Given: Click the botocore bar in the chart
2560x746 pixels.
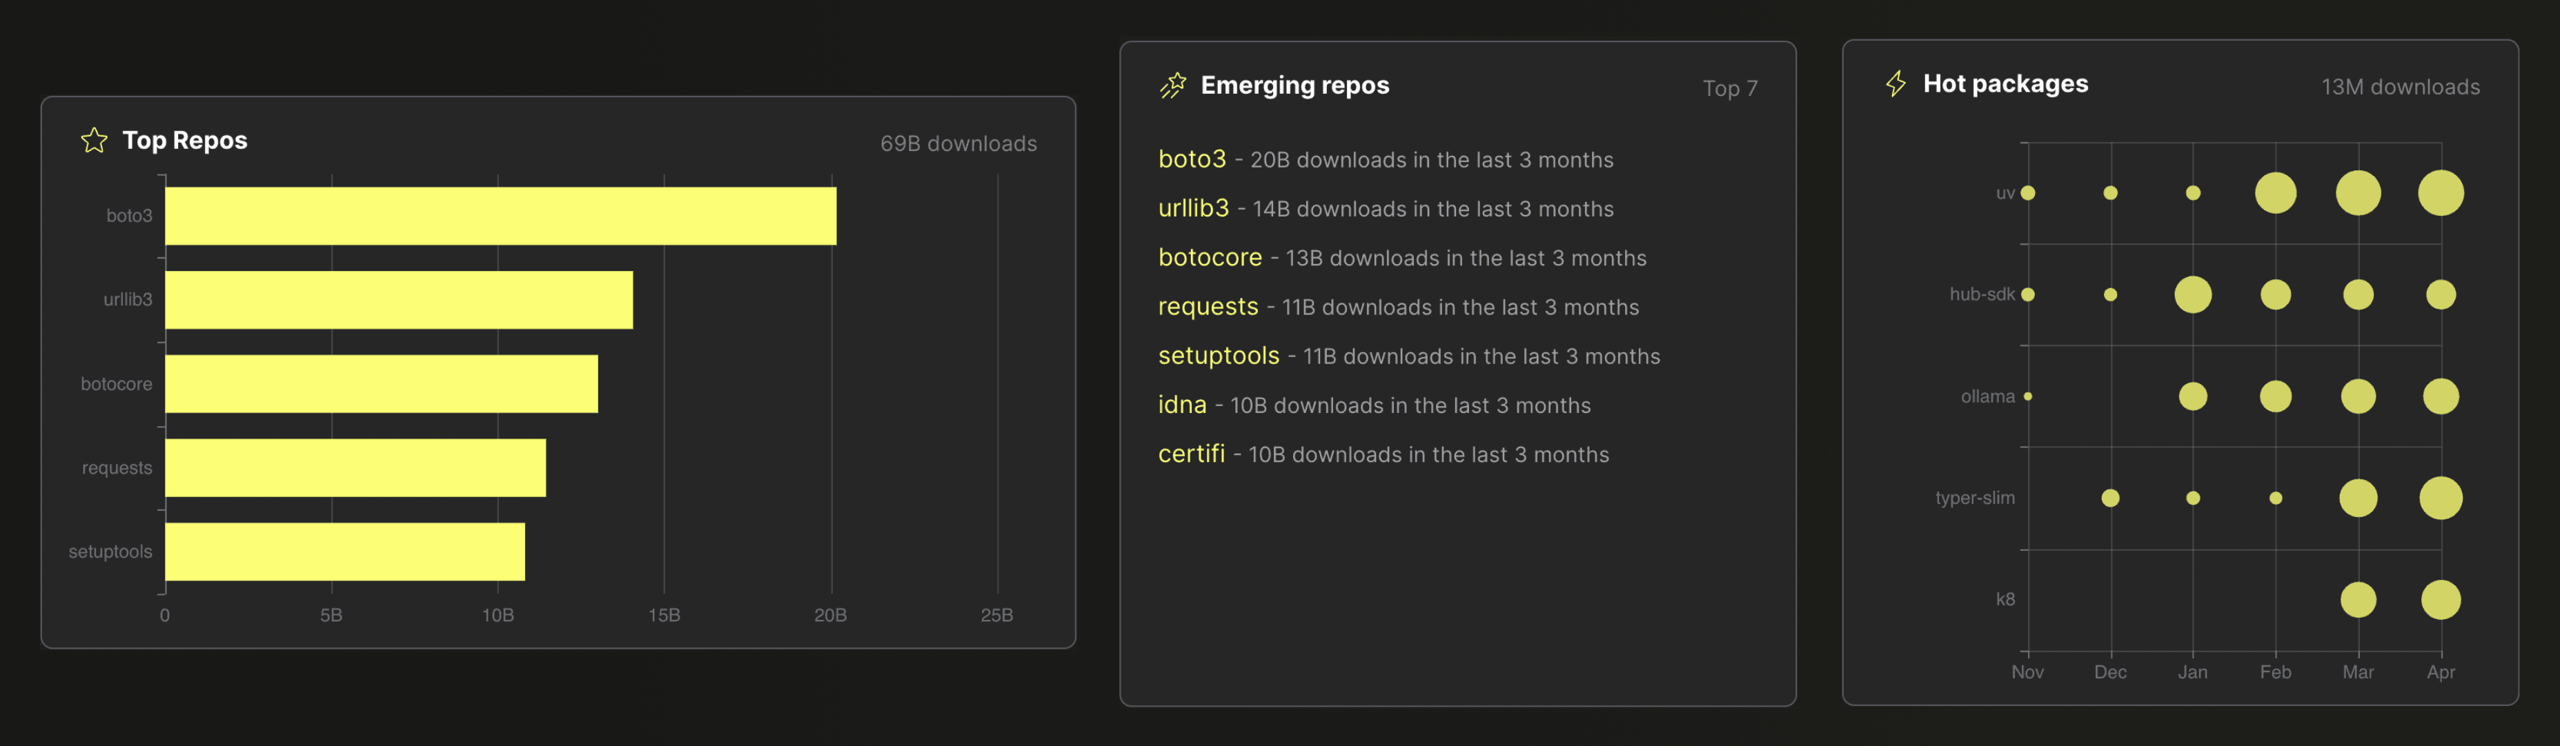Looking at the screenshot, I should click(x=381, y=383).
